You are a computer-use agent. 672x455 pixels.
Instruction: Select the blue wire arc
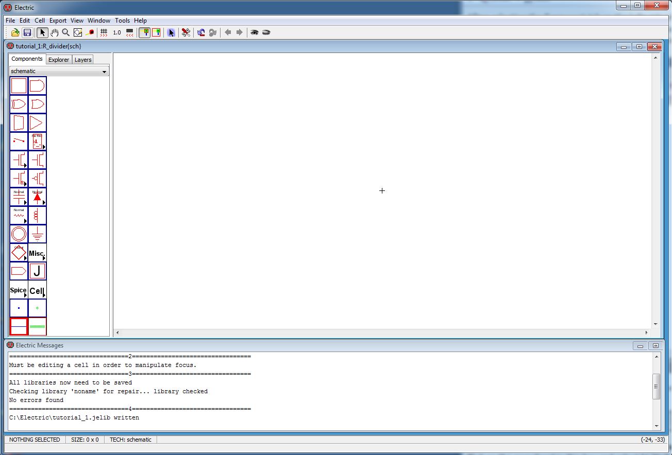coord(19,326)
